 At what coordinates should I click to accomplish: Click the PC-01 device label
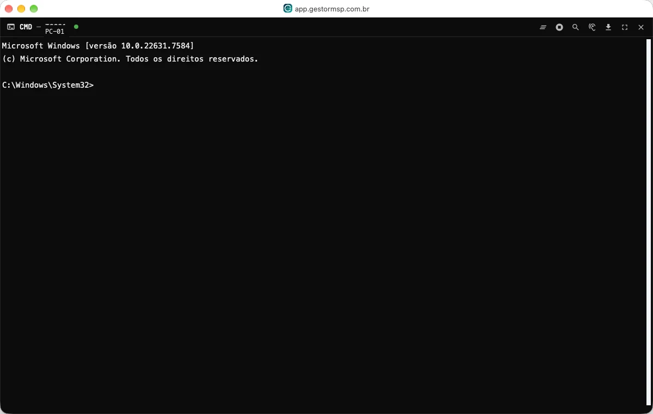point(54,32)
